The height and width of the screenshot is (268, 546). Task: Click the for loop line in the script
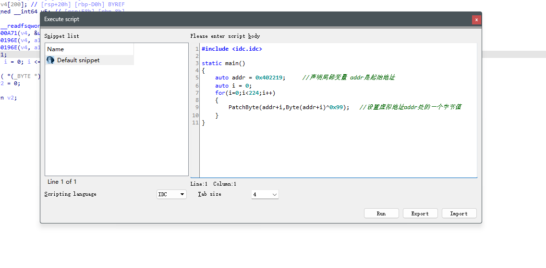(x=245, y=93)
